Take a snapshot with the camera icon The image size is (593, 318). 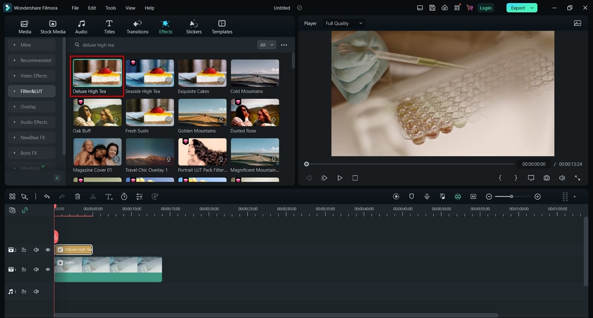(x=546, y=178)
